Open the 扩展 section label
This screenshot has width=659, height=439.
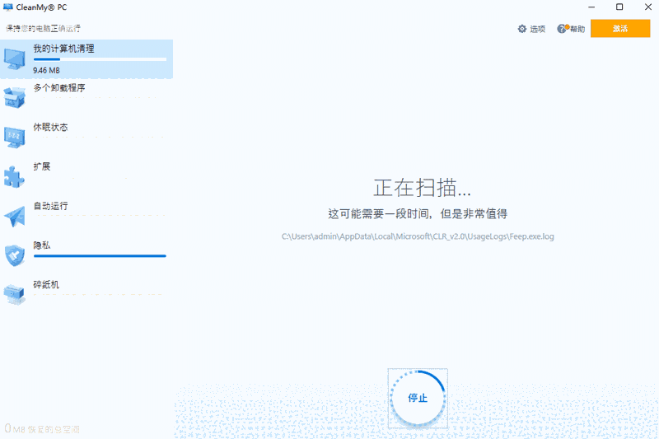pos(42,166)
